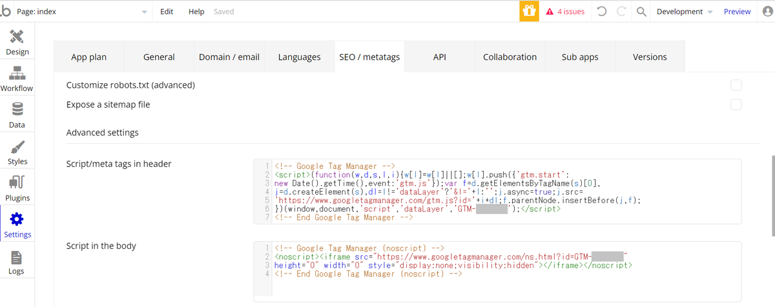Switch to the Domain / email tab
Image resolution: width=775 pixels, height=307 pixels.
point(229,57)
